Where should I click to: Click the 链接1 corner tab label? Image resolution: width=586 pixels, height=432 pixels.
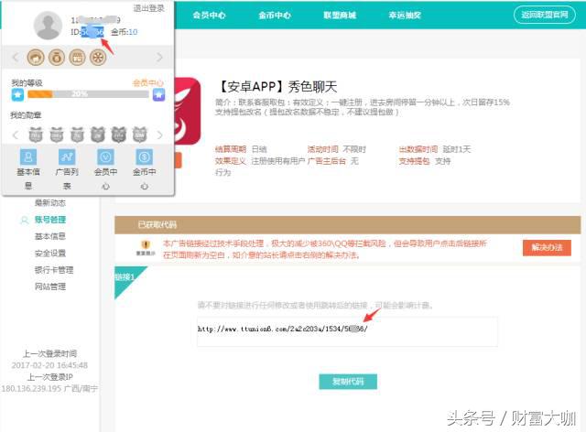pos(125,277)
